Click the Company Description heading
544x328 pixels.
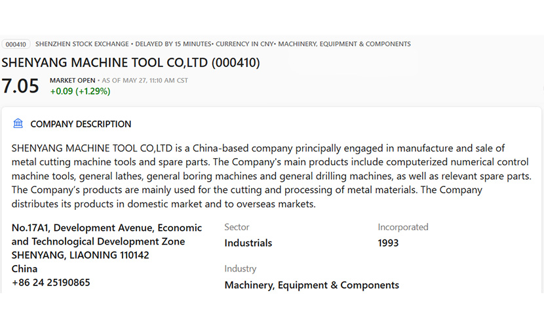[x=81, y=124]
